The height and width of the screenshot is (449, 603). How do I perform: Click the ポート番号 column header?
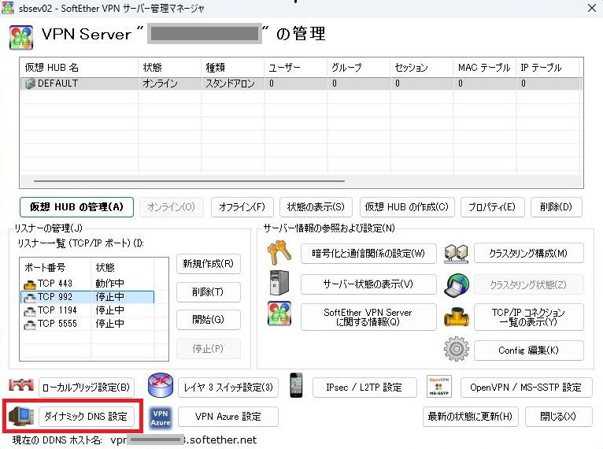(x=56, y=267)
